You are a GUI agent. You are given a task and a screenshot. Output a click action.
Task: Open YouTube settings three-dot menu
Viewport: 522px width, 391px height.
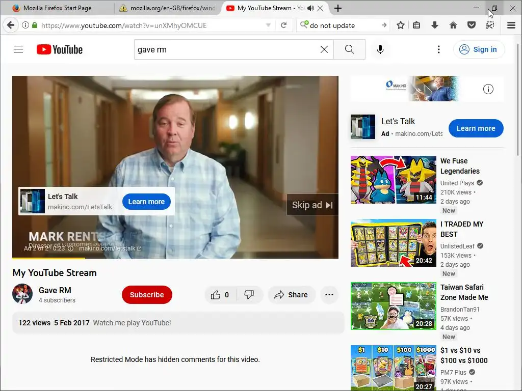[439, 49]
